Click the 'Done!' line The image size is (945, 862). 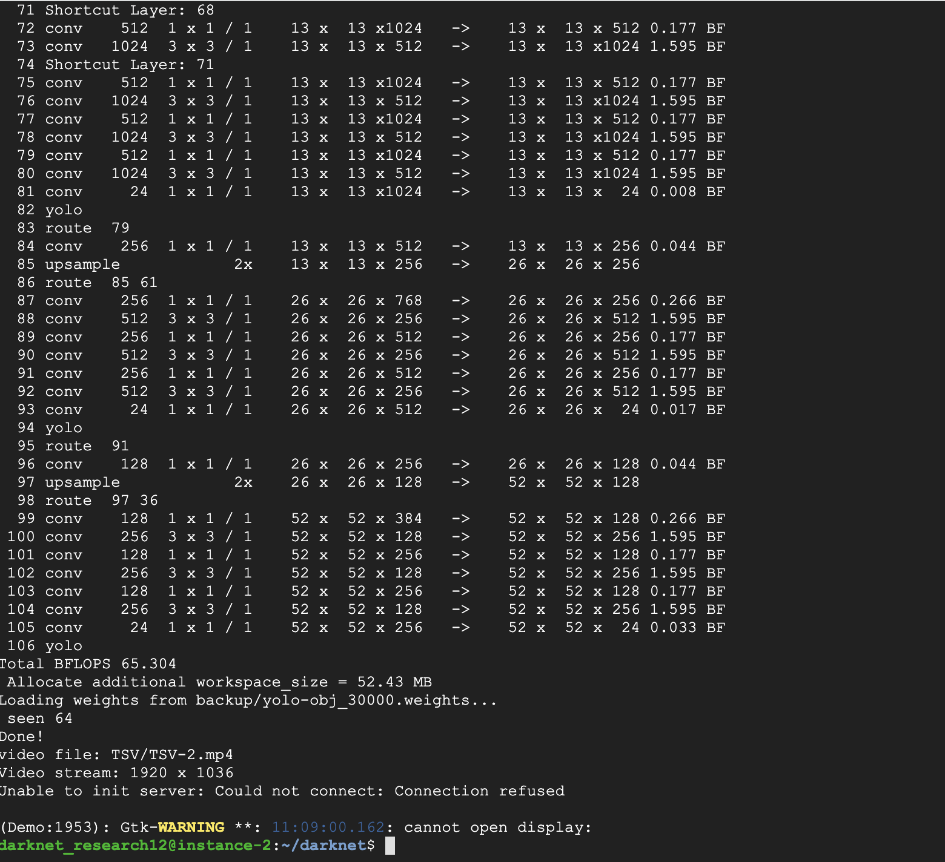[22, 737]
